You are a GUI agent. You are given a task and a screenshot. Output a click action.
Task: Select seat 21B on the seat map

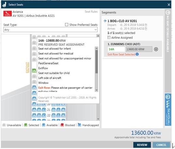click(39, 110)
